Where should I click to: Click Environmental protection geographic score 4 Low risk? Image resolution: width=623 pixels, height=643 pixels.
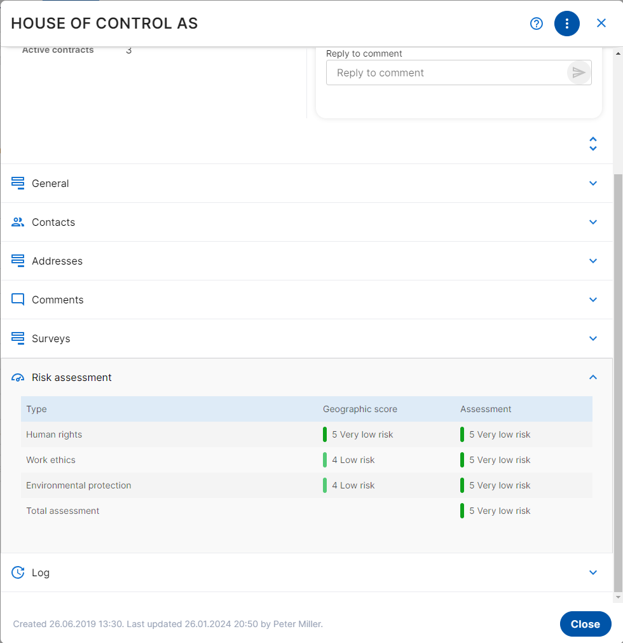pyautogui.click(x=349, y=485)
